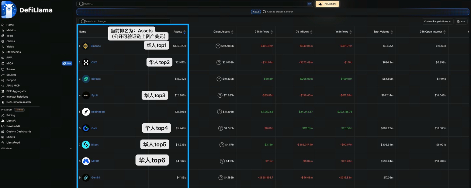
Task: Click the Equities sidebar icon
Action: [3, 75]
